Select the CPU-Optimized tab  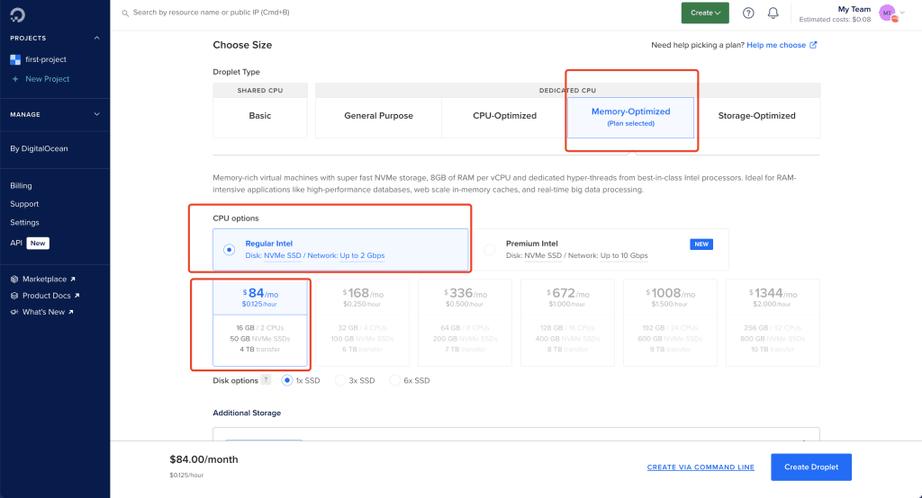pyautogui.click(x=504, y=118)
